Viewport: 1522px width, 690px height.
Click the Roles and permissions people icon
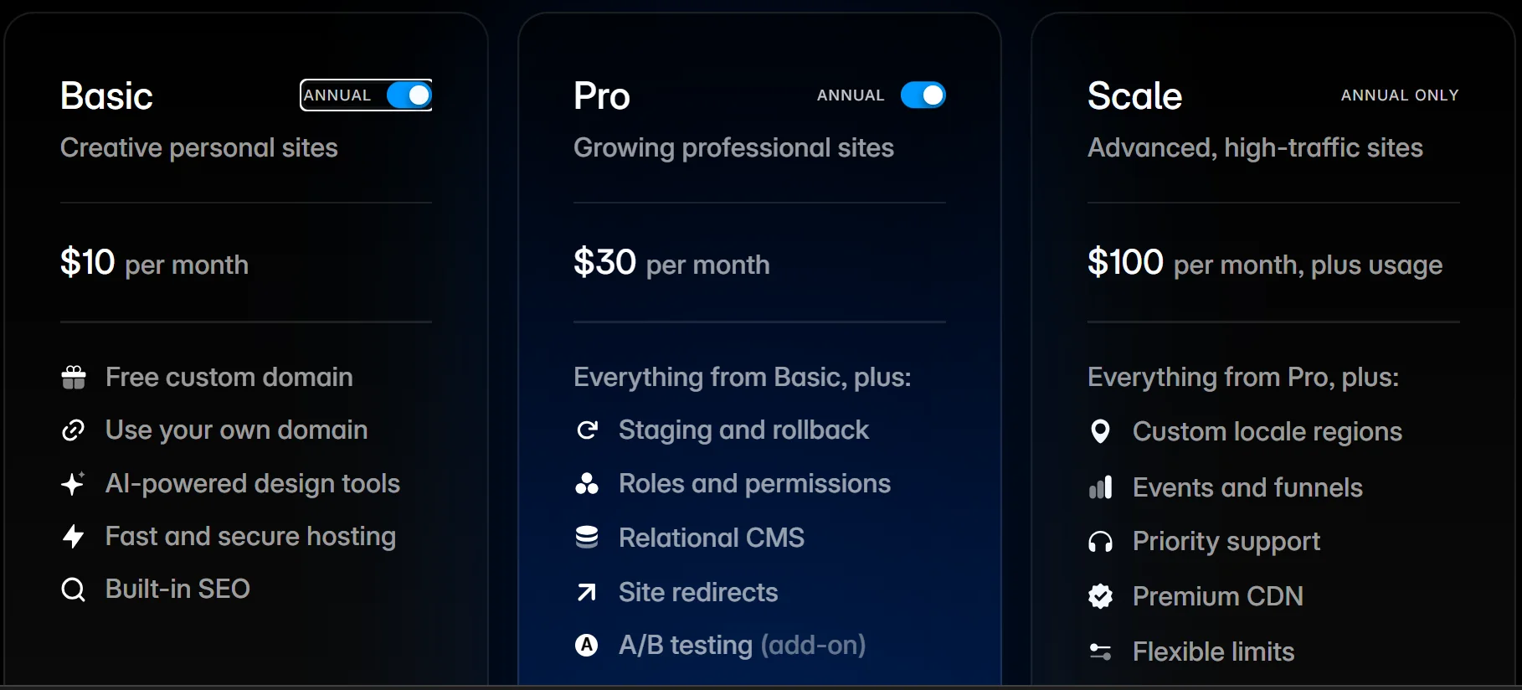click(587, 484)
